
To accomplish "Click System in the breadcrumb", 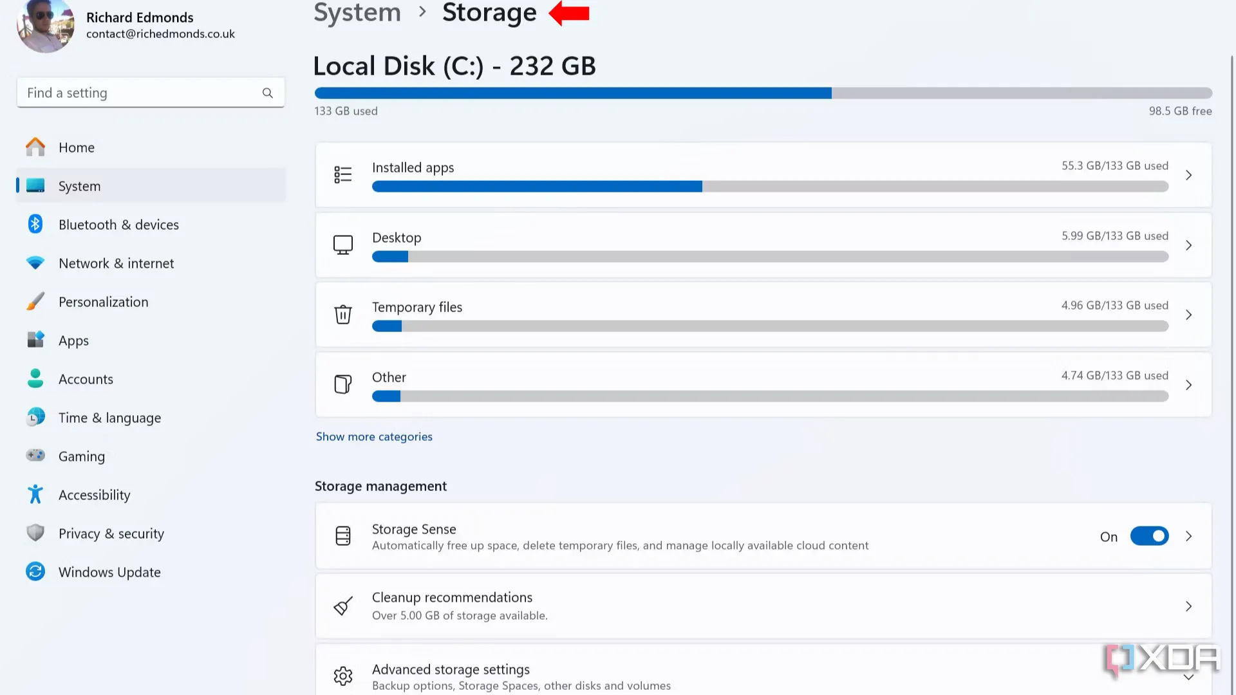I will [357, 13].
